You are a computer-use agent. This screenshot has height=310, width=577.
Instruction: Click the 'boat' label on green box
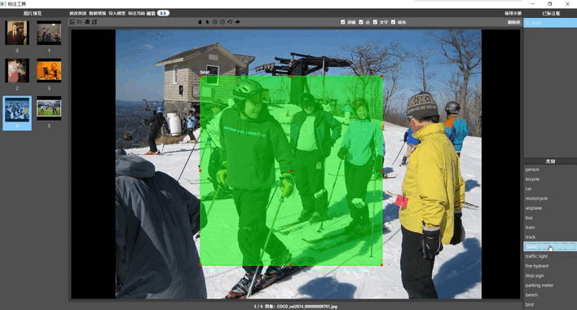[205, 72]
